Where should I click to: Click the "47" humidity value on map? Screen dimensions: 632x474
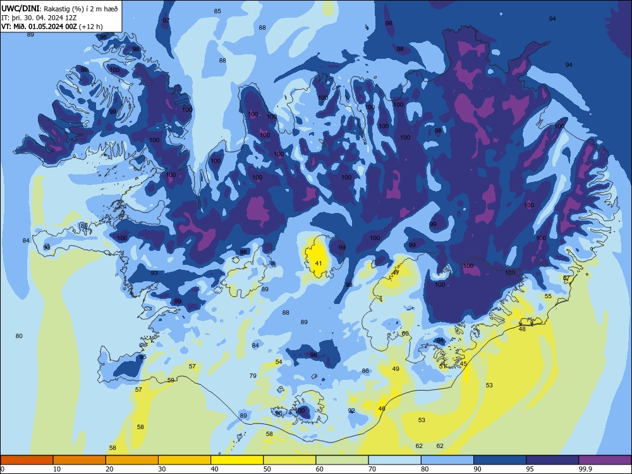396,273
